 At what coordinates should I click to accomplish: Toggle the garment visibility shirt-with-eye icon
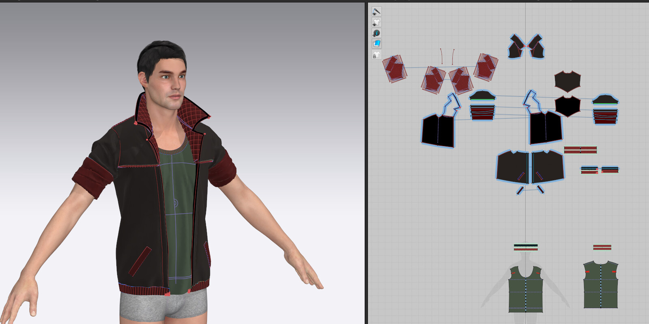tap(376, 22)
